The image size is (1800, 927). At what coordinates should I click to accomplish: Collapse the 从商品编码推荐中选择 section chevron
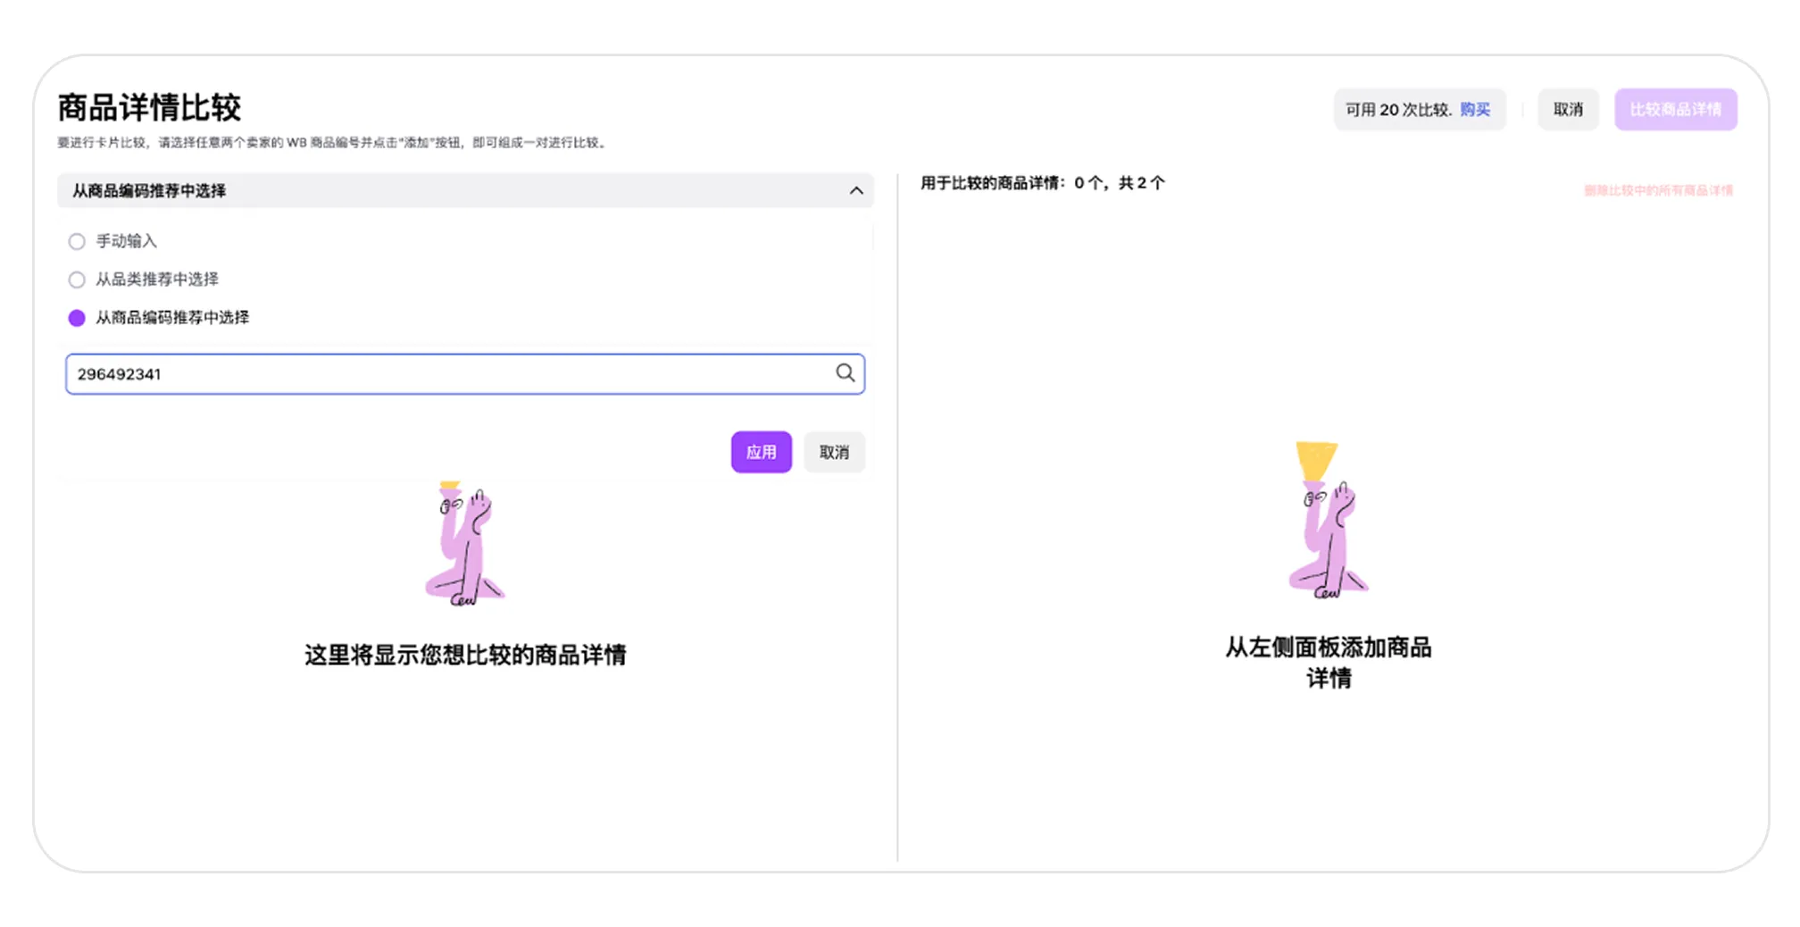coord(856,190)
